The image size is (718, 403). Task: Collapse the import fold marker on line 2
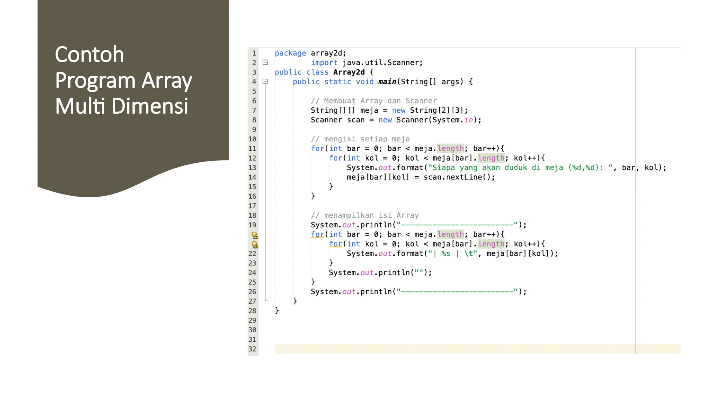pos(265,63)
